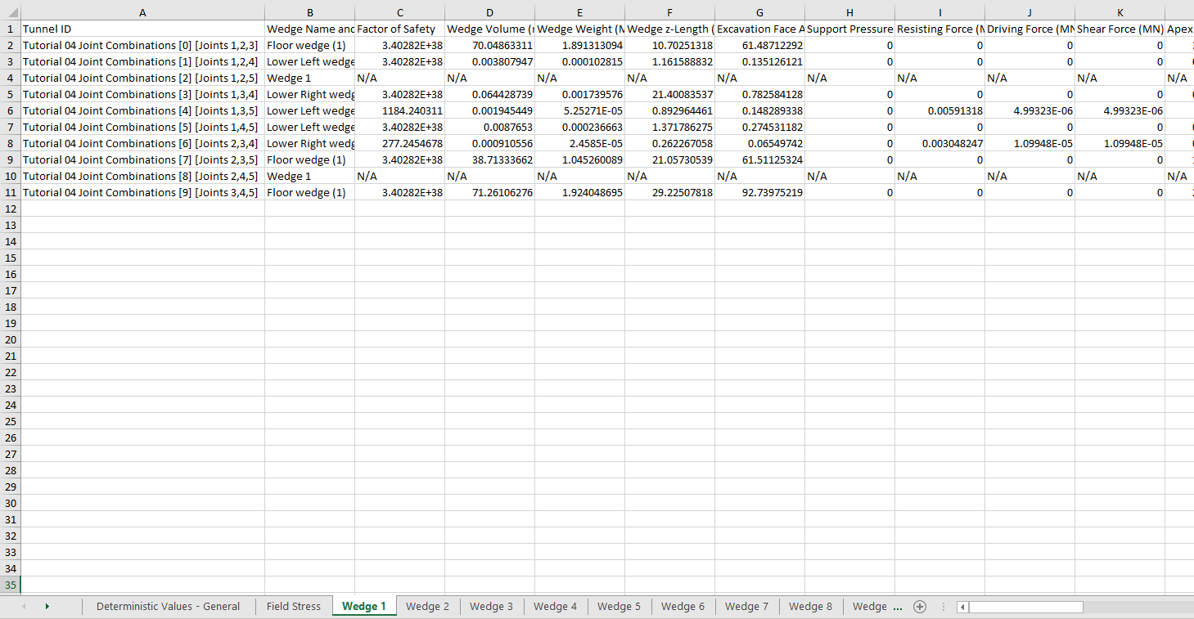Viewport: 1194px width, 619px height.
Task: Open Deterministic Values - General sheet tab
Action: [x=168, y=607]
